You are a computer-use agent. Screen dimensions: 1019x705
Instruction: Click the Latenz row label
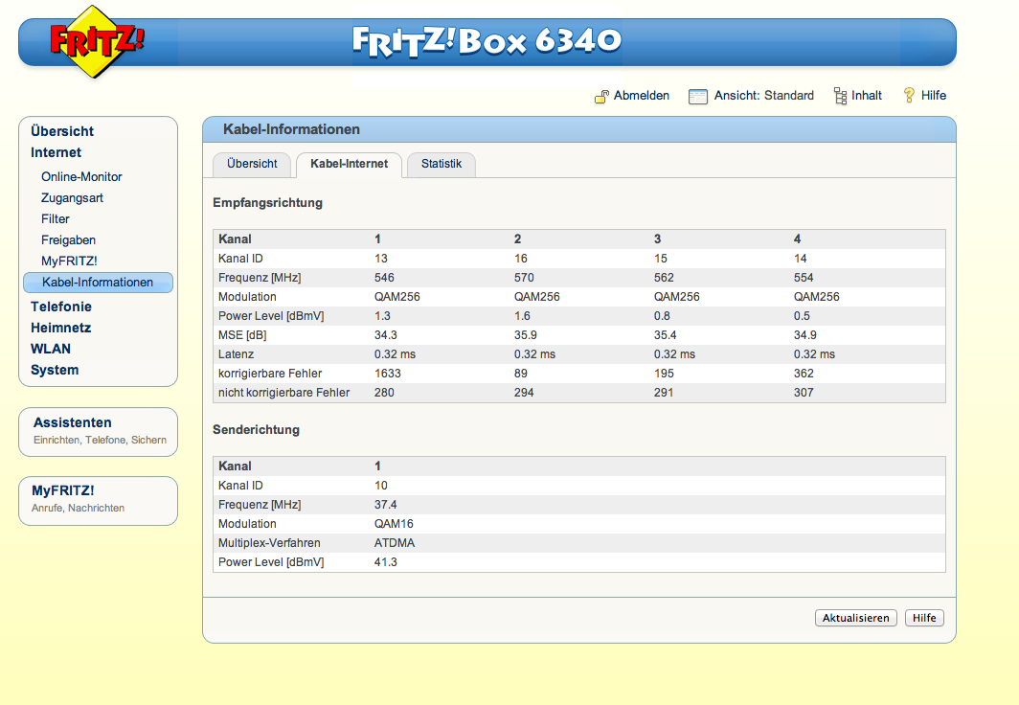coord(236,354)
